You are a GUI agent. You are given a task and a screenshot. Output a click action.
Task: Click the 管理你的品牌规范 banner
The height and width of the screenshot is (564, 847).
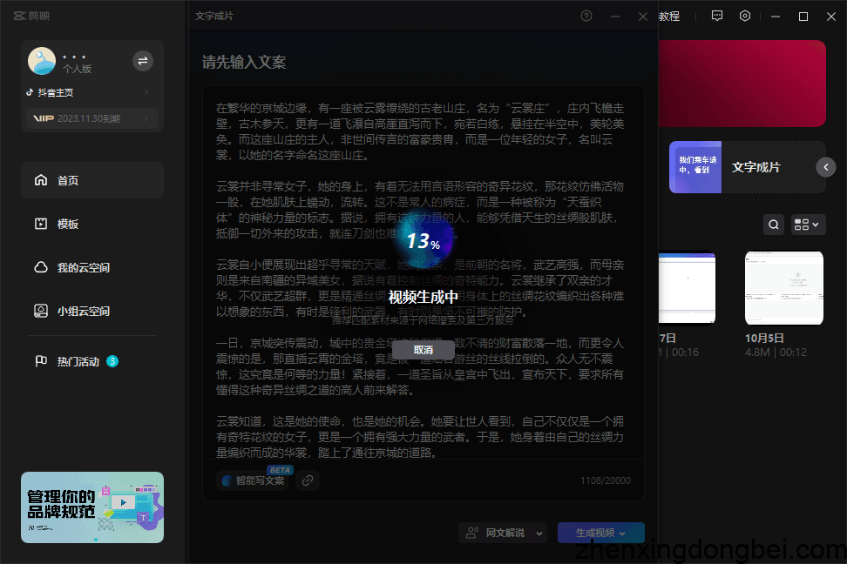(91, 507)
